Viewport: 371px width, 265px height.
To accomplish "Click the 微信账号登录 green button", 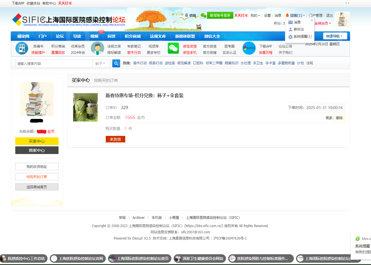I will tap(220, 16).
